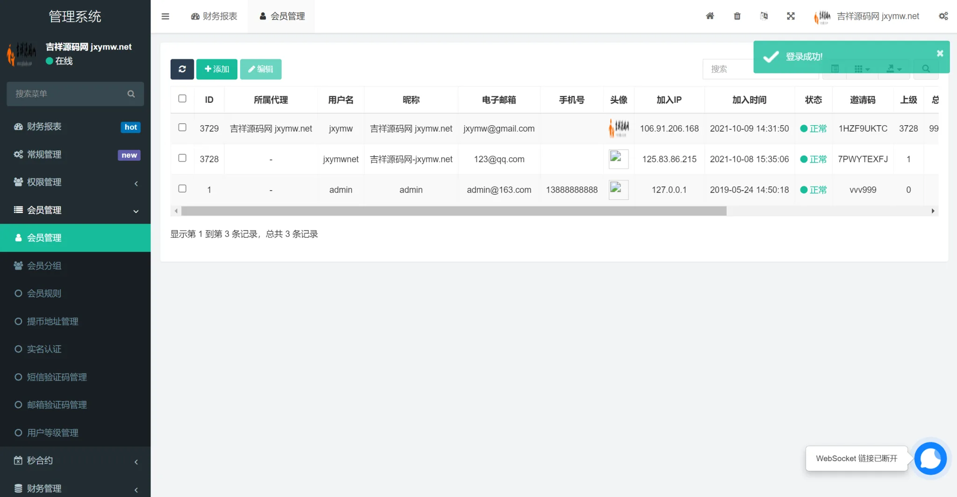Toggle fullscreen mode icon
The height and width of the screenshot is (497, 957).
791,16
